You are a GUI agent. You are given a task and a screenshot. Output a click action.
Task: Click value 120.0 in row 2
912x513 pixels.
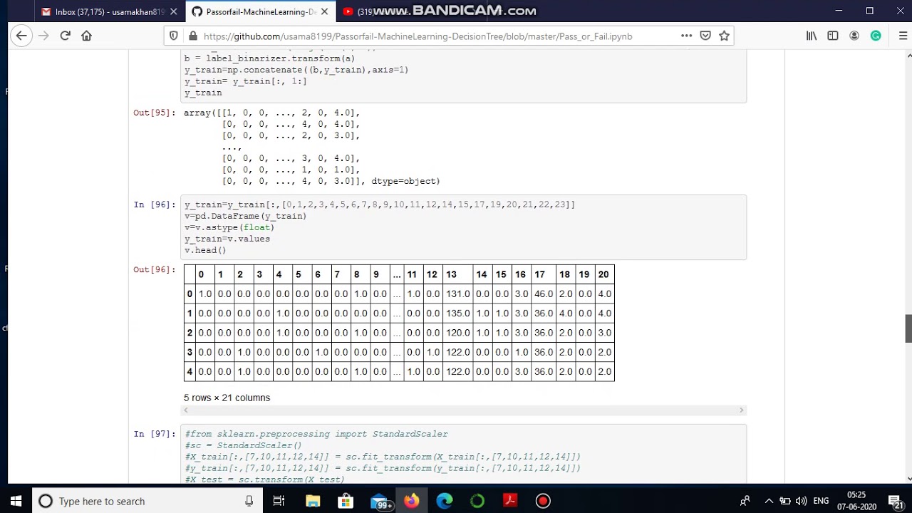coord(458,332)
